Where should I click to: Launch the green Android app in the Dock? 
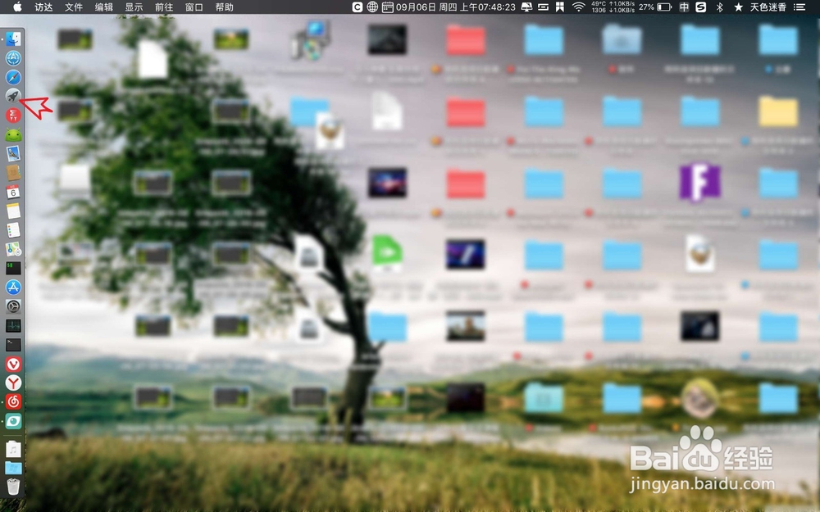(x=13, y=134)
